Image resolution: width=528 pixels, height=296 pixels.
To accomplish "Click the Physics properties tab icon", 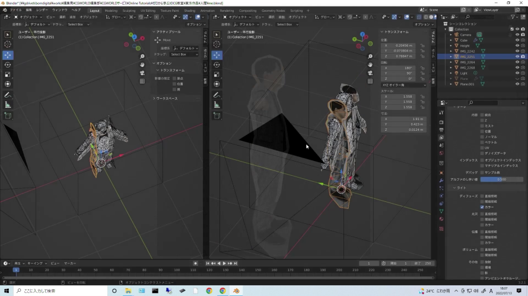I will pos(441,196).
